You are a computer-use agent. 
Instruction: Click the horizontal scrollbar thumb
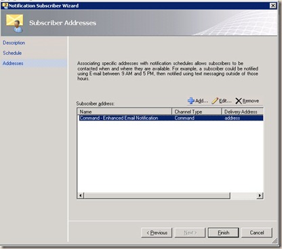tap(157, 196)
